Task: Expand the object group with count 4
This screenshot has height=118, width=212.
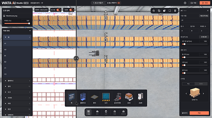Action: point(5,98)
